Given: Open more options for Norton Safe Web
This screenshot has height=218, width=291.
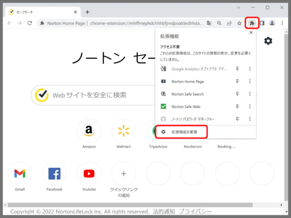Looking at the screenshot, I should (x=250, y=106).
